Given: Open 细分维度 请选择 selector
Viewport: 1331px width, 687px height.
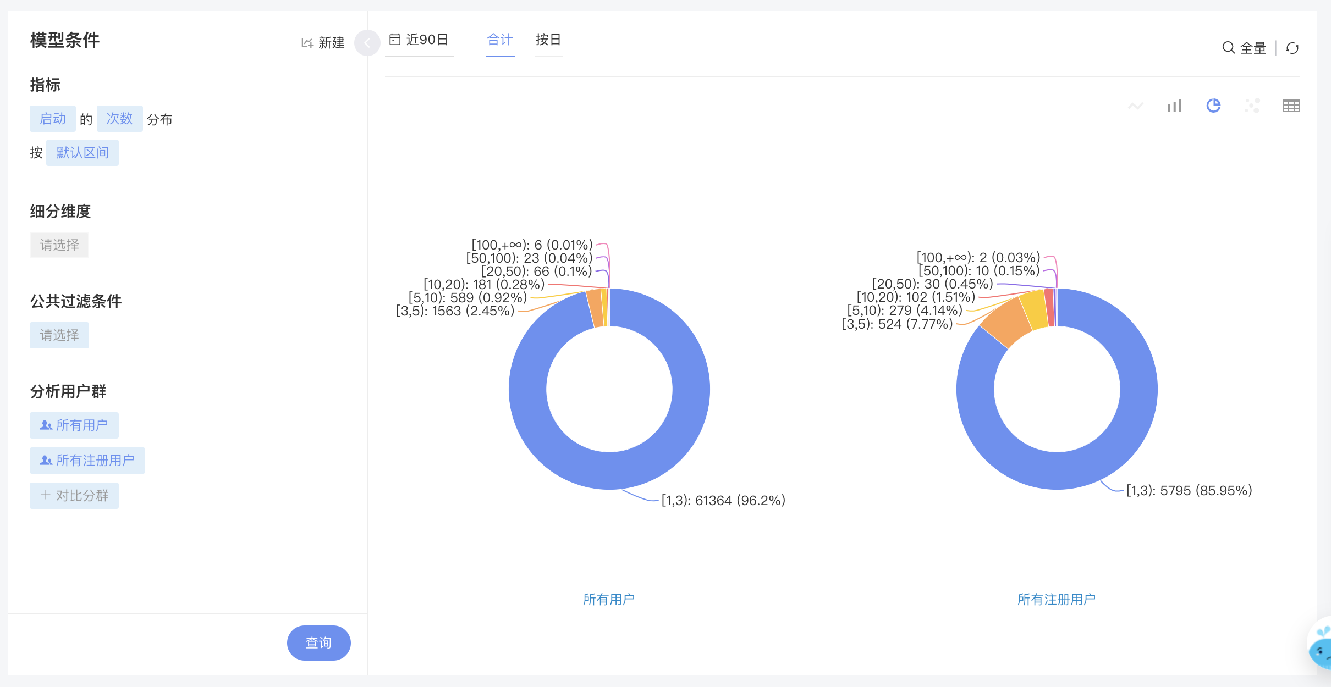Looking at the screenshot, I should [59, 245].
